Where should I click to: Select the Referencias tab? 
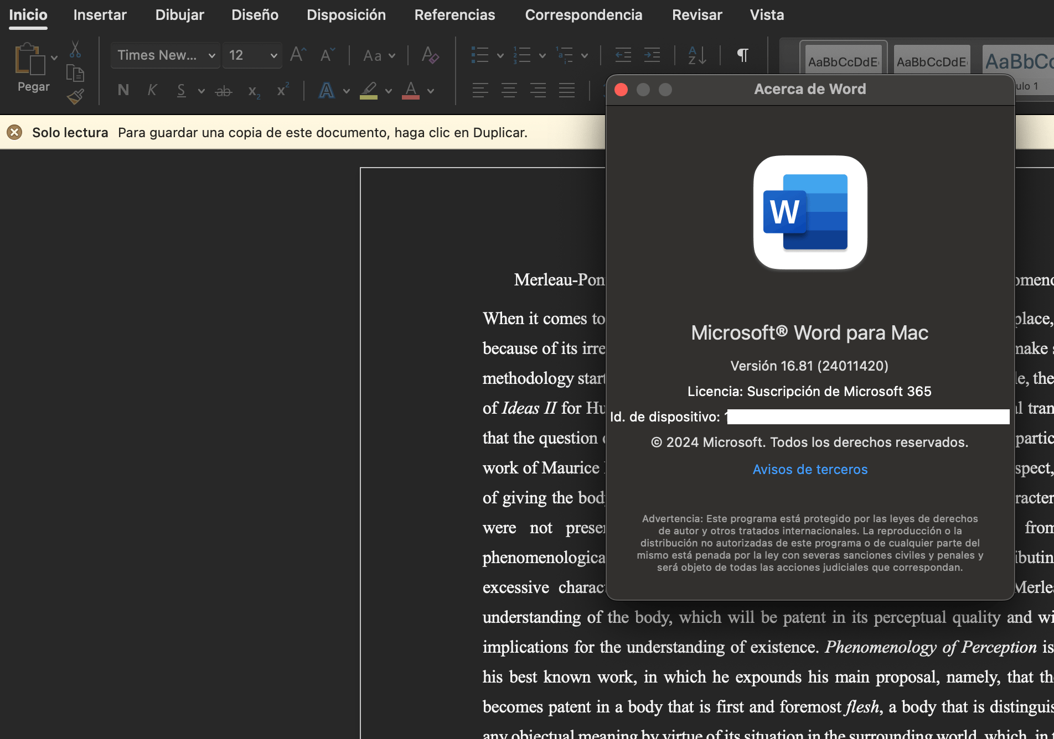pyautogui.click(x=455, y=15)
